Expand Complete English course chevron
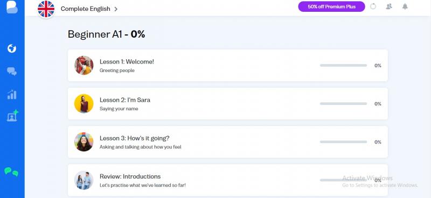Viewport: 431px width, 198px height. point(116,9)
